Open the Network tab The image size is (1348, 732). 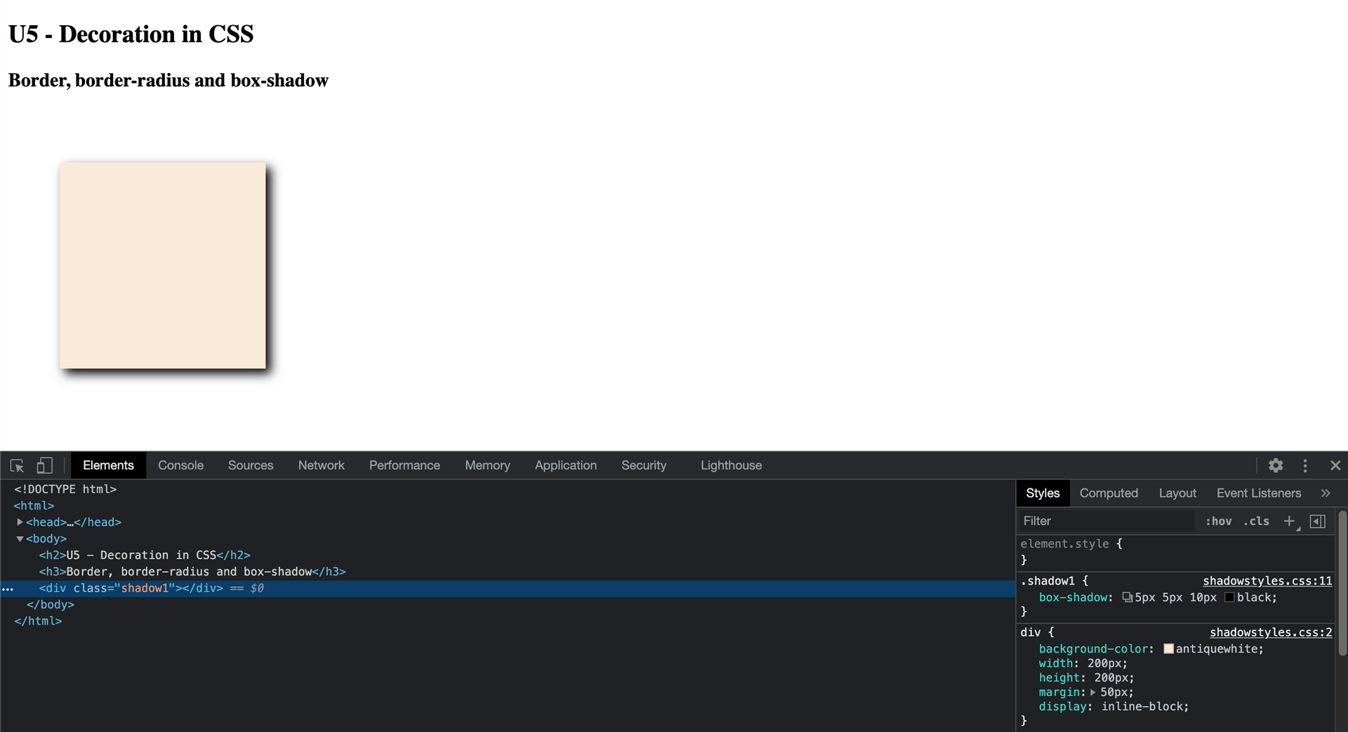[321, 465]
